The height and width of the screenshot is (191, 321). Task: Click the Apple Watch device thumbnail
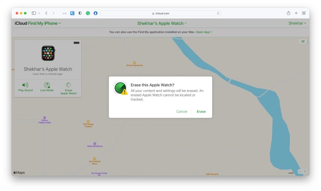(48, 53)
